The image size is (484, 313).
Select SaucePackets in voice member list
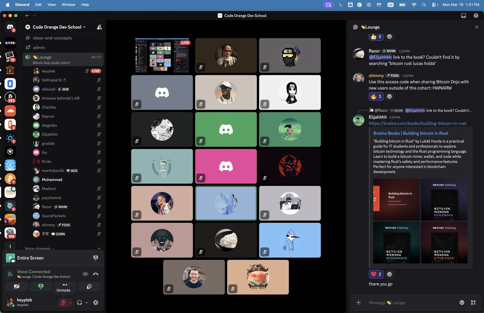pos(67,216)
